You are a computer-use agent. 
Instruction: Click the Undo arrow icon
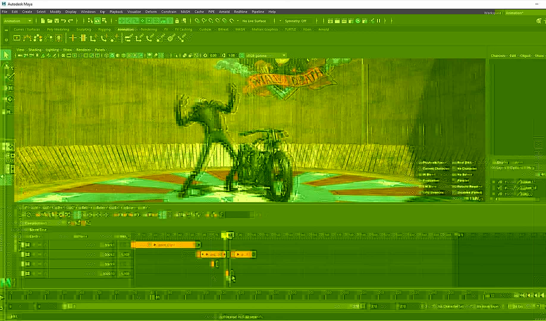point(63,21)
